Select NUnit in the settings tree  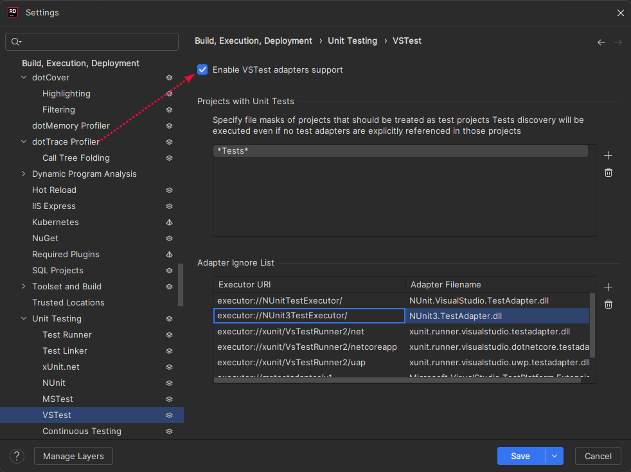(54, 383)
